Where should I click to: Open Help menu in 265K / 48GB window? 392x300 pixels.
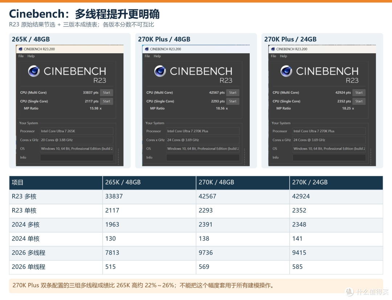(31, 56)
